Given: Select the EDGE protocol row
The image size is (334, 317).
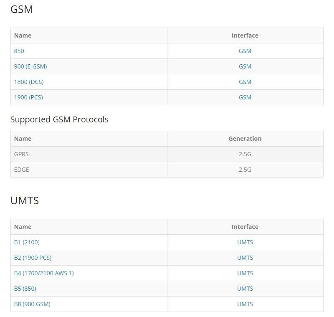Looking at the screenshot, I should pos(167,170).
